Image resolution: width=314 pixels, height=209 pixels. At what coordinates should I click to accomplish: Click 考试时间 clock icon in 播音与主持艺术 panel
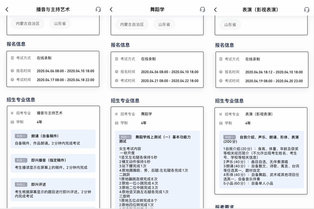12,80
